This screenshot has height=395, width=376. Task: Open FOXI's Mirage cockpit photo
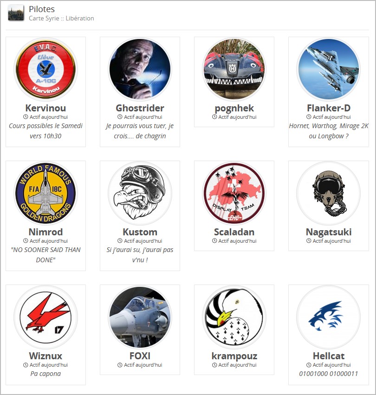[x=140, y=317]
